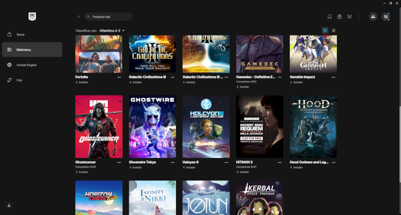Open Genshin Impact options menu

pos(333,77)
